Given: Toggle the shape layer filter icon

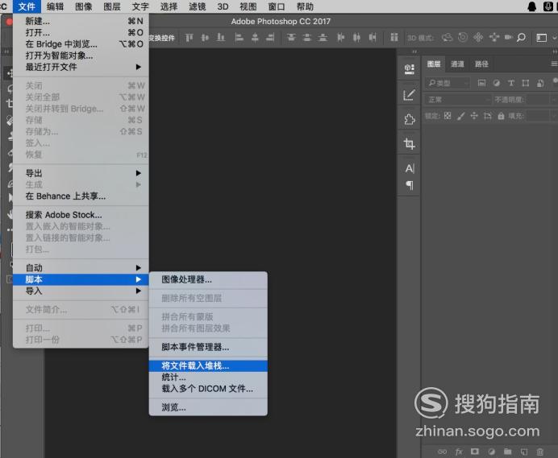Looking at the screenshot, I should (525, 83).
